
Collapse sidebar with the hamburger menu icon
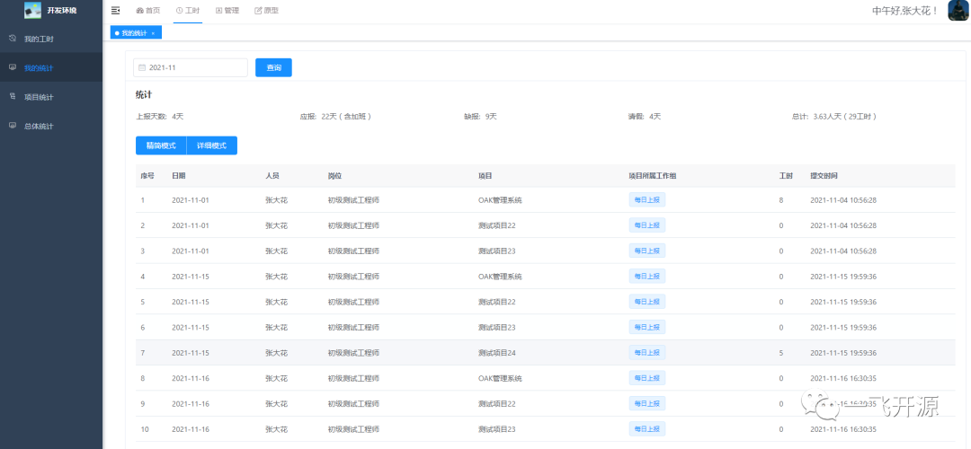115,11
